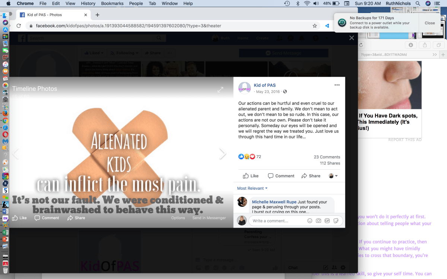Like the post in the right panel
This screenshot has height=279, width=447.
click(250, 176)
